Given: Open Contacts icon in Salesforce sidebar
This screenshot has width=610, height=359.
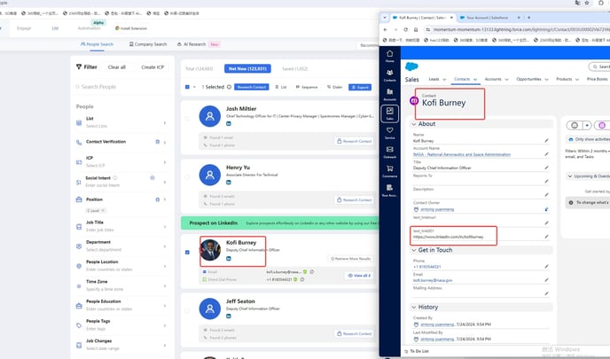Looking at the screenshot, I should (x=389, y=75).
